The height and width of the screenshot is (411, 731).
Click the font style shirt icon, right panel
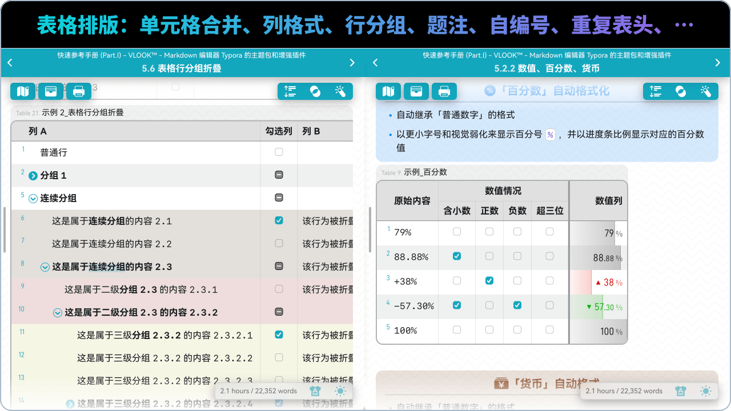click(680, 391)
